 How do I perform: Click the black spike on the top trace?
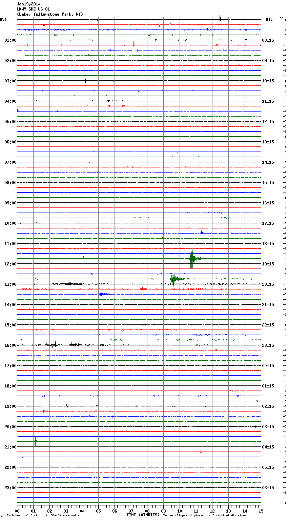(220, 18)
